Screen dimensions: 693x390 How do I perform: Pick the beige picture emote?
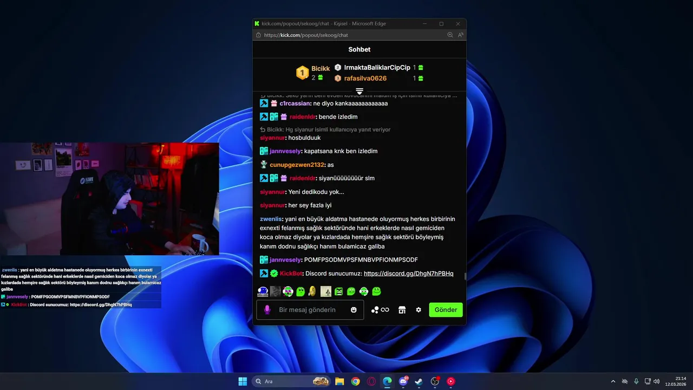(326, 291)
